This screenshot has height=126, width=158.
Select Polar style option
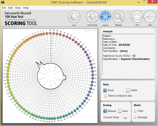click(x=105, y=90)
